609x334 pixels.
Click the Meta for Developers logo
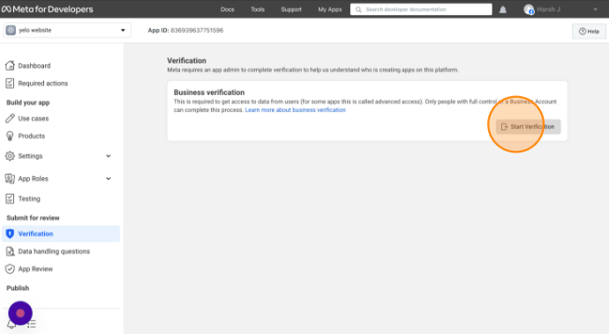click(47, 10)
